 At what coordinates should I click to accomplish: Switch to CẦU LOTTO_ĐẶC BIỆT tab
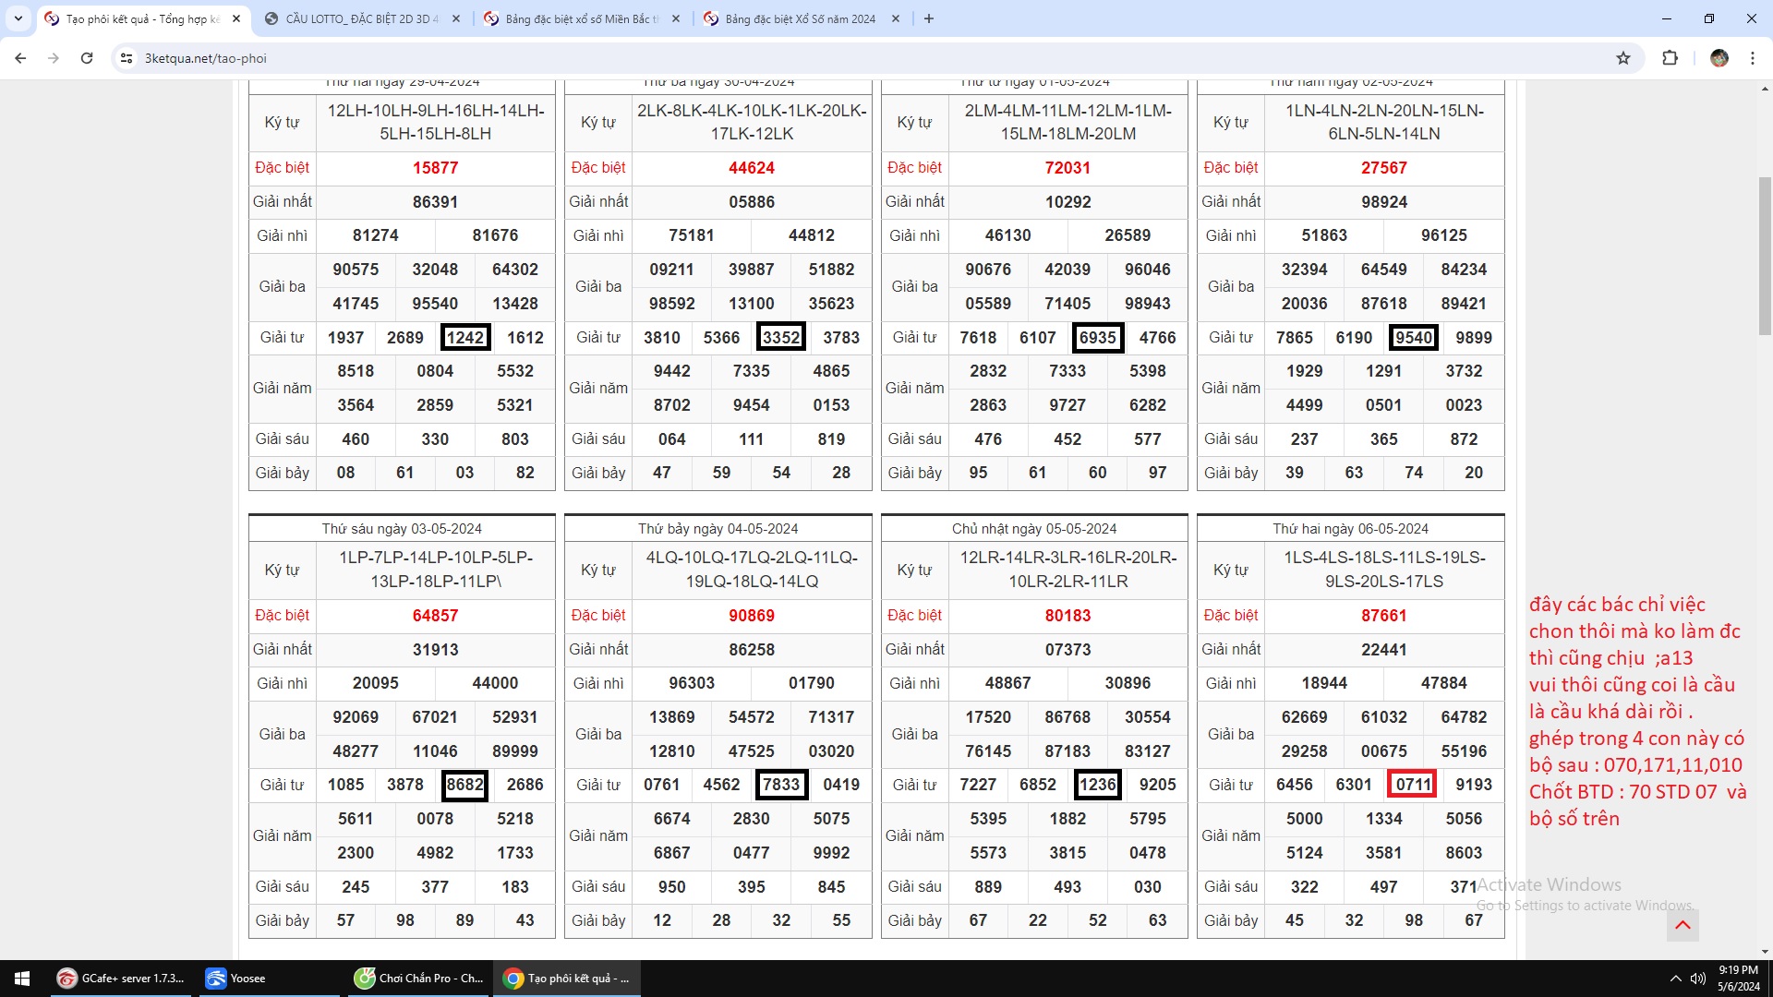361,18
